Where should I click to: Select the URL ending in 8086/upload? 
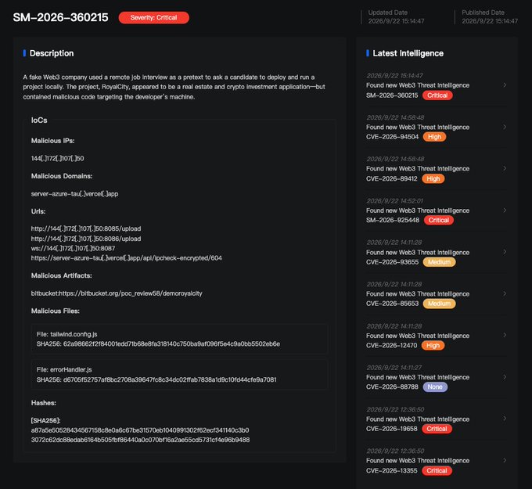tap(86, 239)
